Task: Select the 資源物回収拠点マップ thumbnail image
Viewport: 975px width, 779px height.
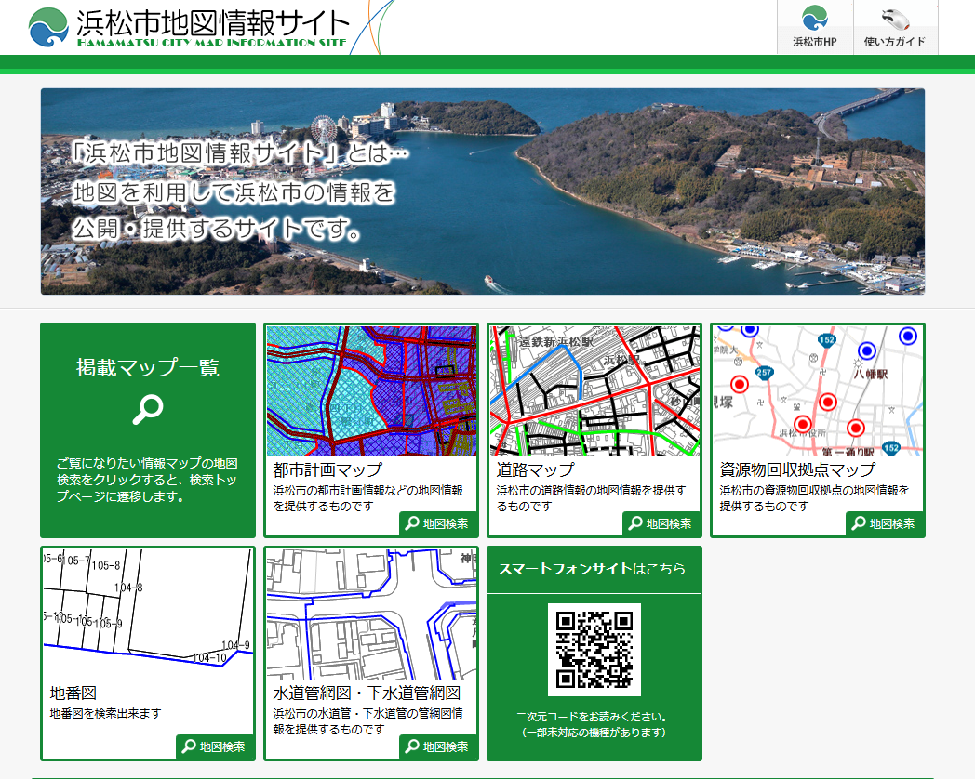Action: 818,390
